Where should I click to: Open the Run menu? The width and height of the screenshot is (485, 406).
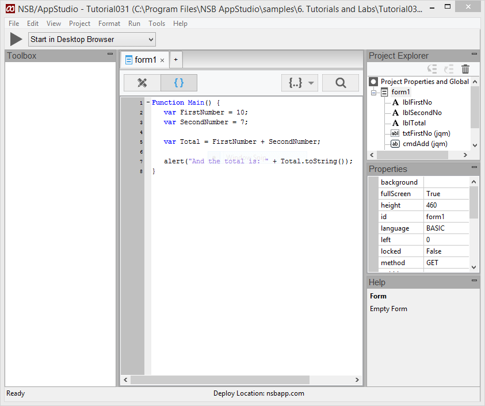(x=134, y=24)
